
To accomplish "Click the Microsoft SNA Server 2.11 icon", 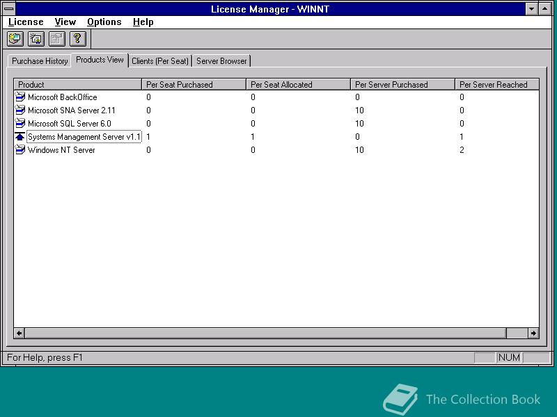I will pyautogui.click(x=20, y=110).
